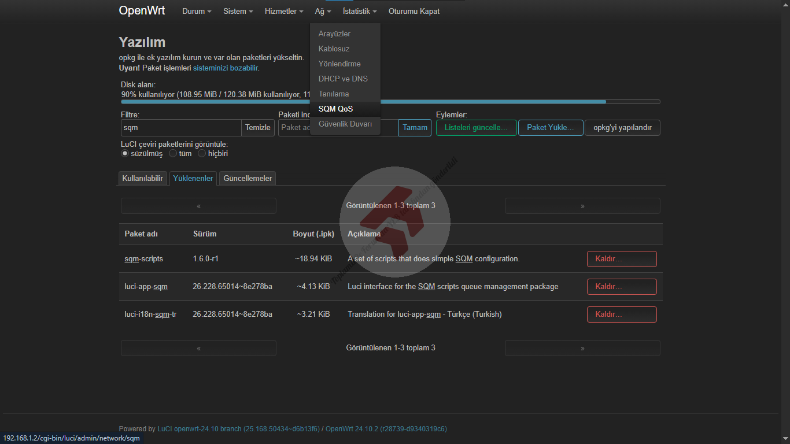Image resolution: width=790 pixels, height=444 pixels.
Task: Click the ~4.13 KiB size cell
Action: click(x=313, y=287)
